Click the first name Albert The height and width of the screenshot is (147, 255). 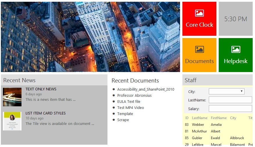coord(215,131)
